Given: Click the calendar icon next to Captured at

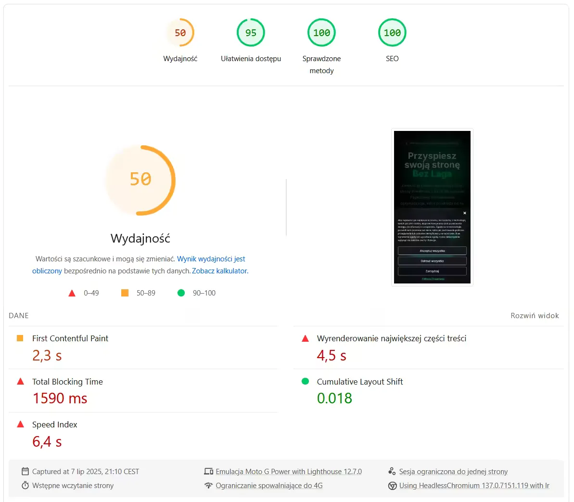Looking at the screenshot, I should [x=25, y=471].
